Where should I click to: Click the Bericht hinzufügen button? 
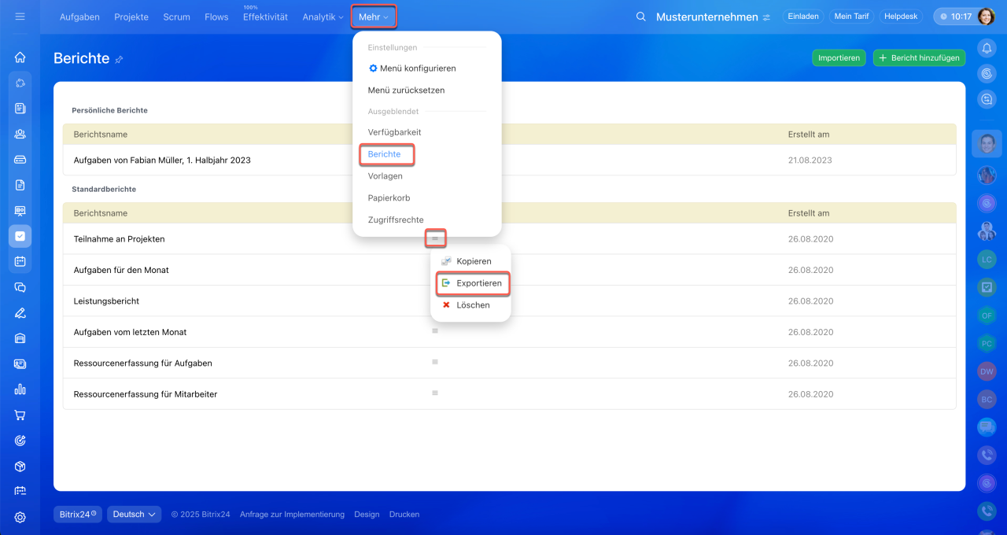coord(919,58)
